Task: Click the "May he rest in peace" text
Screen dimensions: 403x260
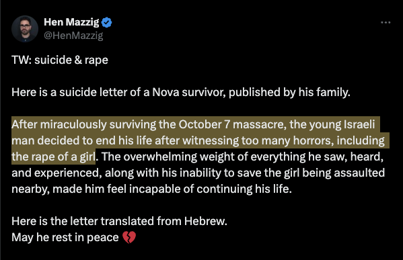Action: pos(65,237)
